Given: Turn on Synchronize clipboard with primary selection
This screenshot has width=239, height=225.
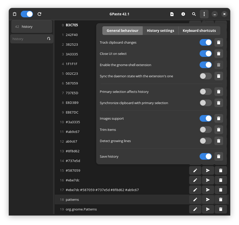Looking at the screenshot, I should pos(206,103).
